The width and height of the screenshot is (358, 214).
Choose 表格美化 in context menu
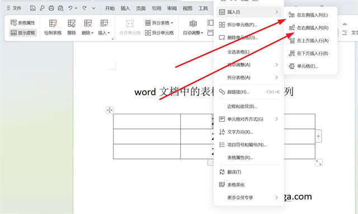pos(249,185)
